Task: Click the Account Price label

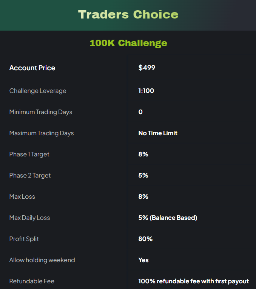Action: 32,68
